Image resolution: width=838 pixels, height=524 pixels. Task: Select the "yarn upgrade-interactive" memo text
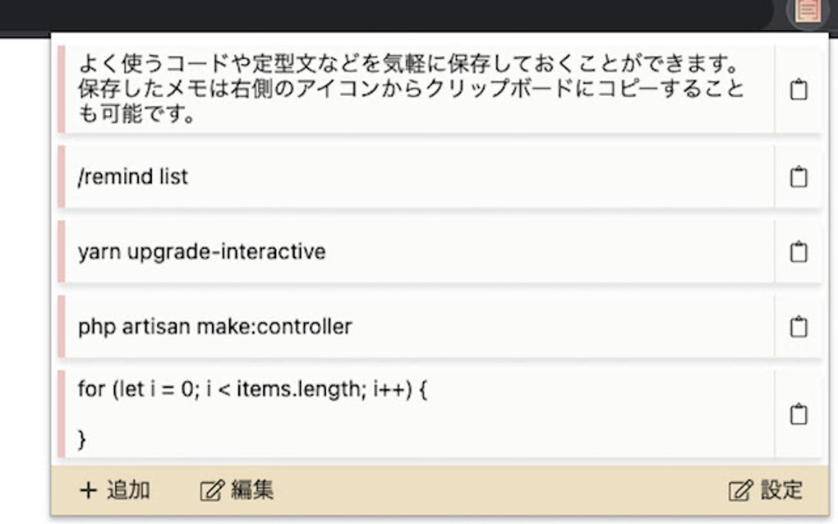click(x=202, y=251)
